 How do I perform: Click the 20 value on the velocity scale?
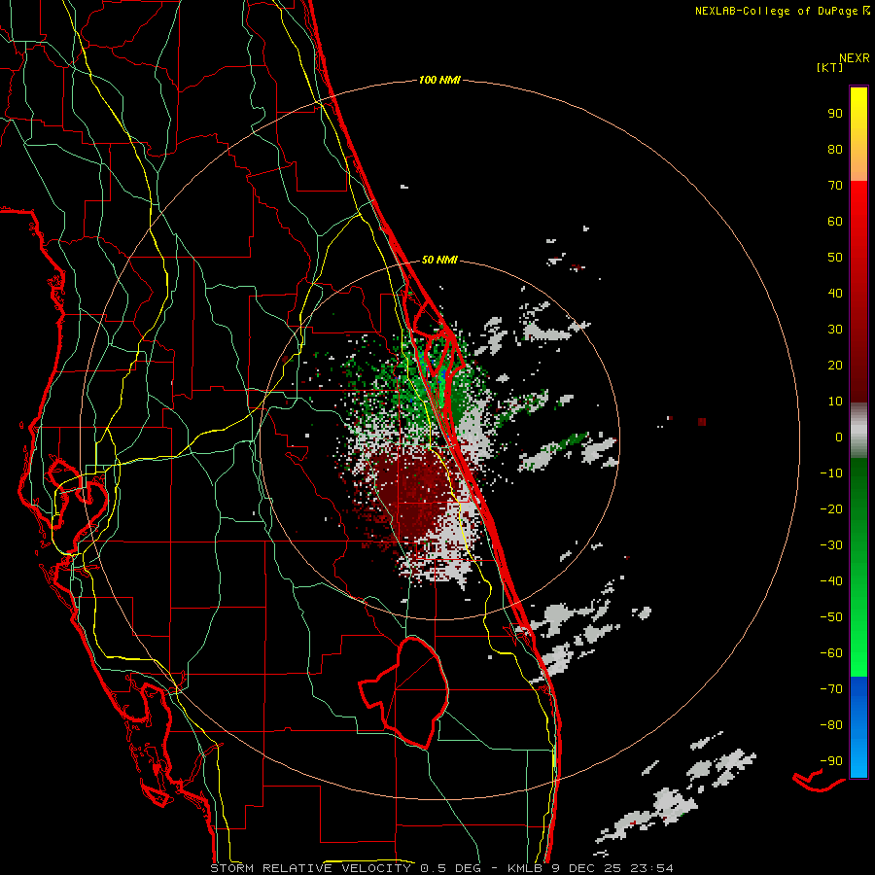[x=835, y=365]
